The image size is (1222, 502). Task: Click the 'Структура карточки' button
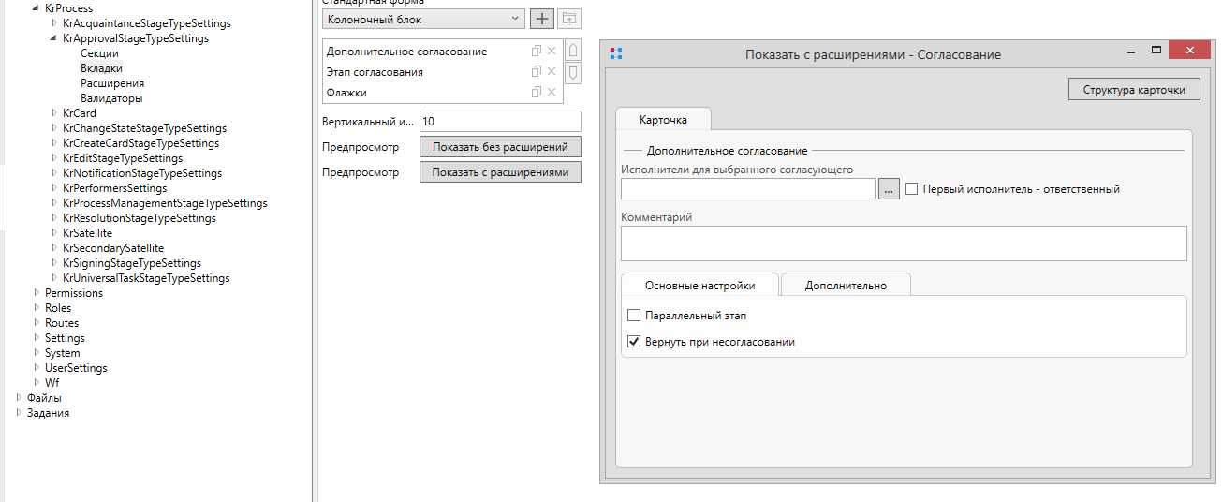tap(1133, 90)
